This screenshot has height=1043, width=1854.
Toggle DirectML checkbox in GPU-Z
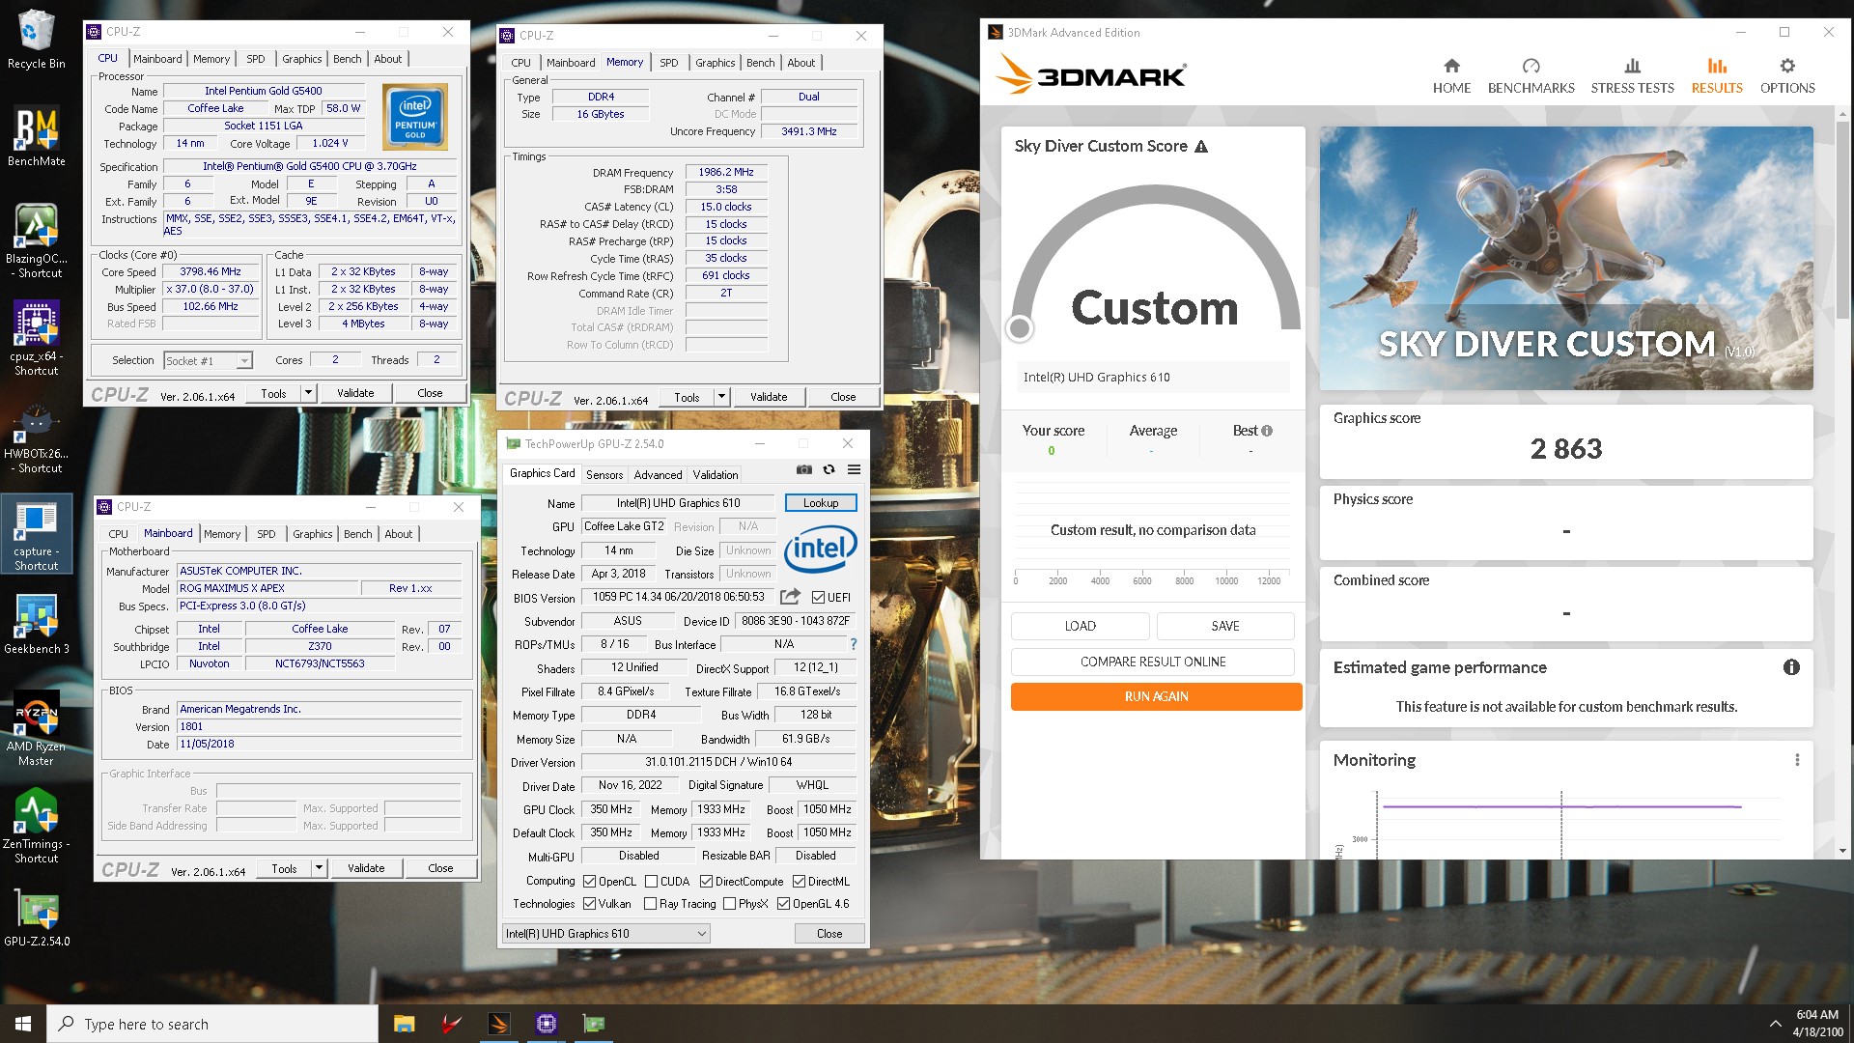[x=799, y=882]
